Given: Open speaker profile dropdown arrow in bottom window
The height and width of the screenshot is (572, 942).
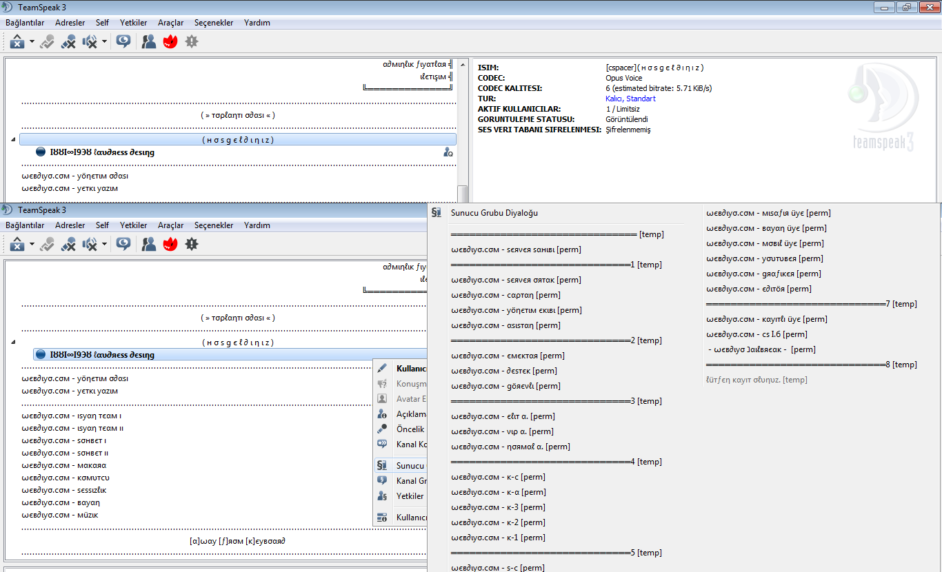Looking at the screenshot, I should point(104,245).
